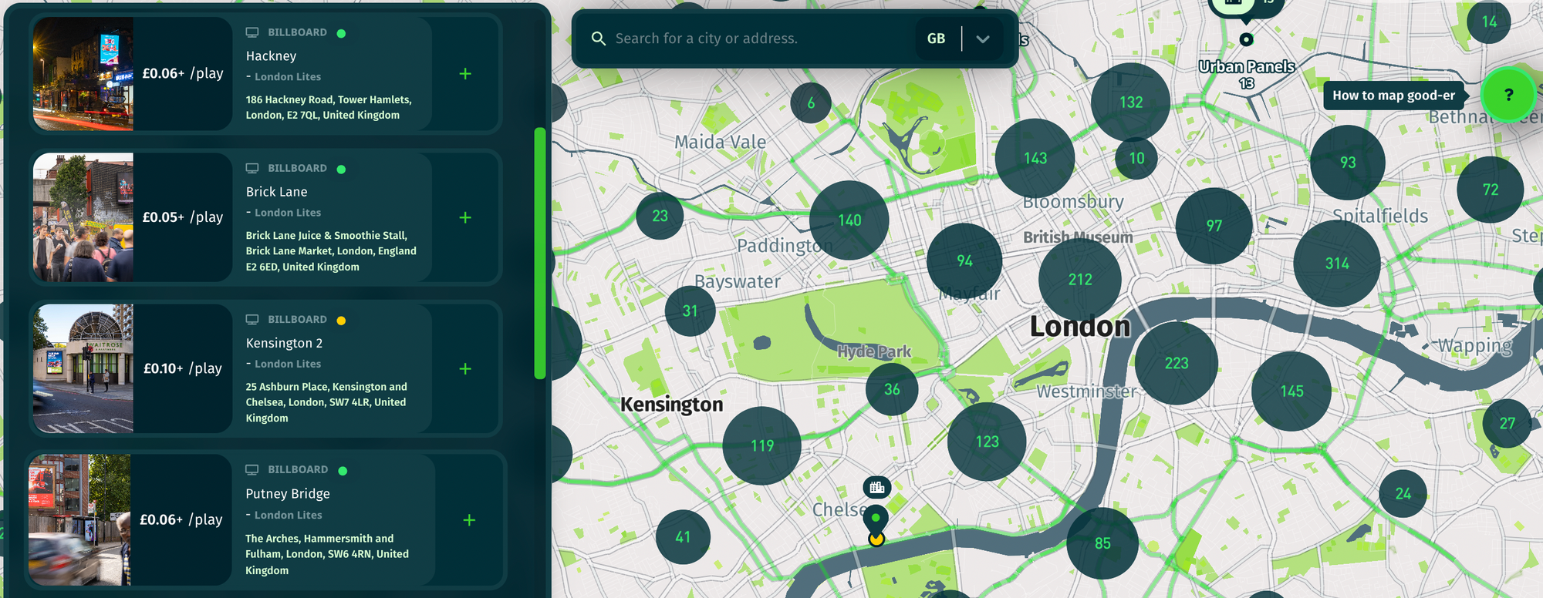This screenshot has height=598, width=1543.
Task: Open the GB country selector
Action: (936, 39)
